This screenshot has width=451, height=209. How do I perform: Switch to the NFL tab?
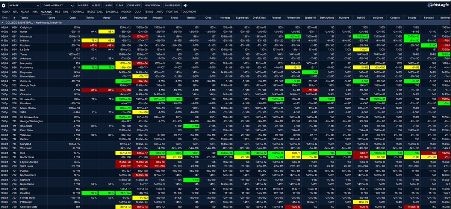point(15,12)
